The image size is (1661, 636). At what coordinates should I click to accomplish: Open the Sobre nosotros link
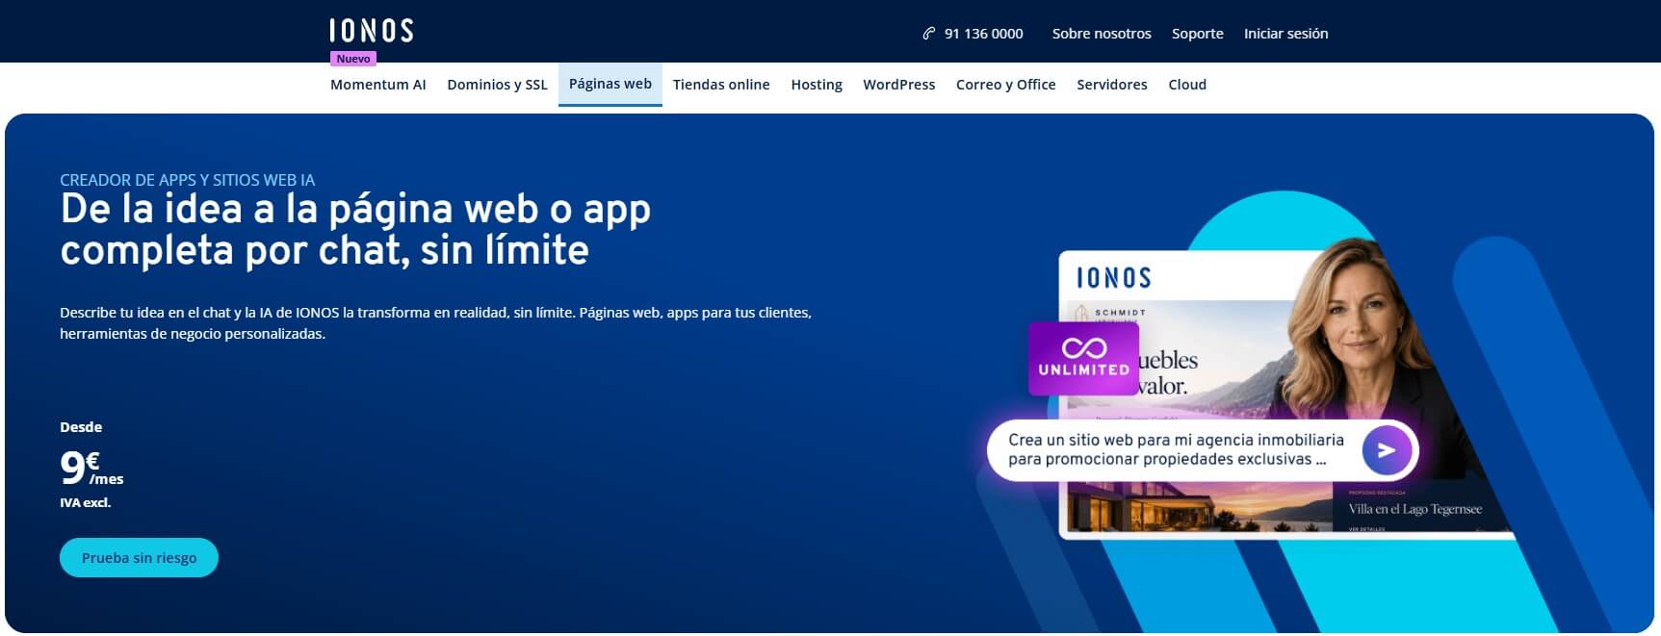(1102, 34)
